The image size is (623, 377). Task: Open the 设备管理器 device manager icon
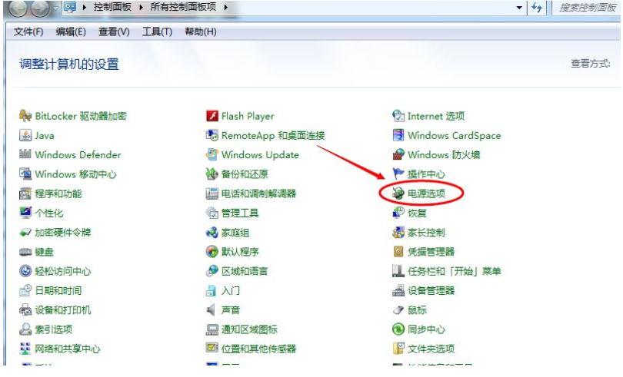398,291
